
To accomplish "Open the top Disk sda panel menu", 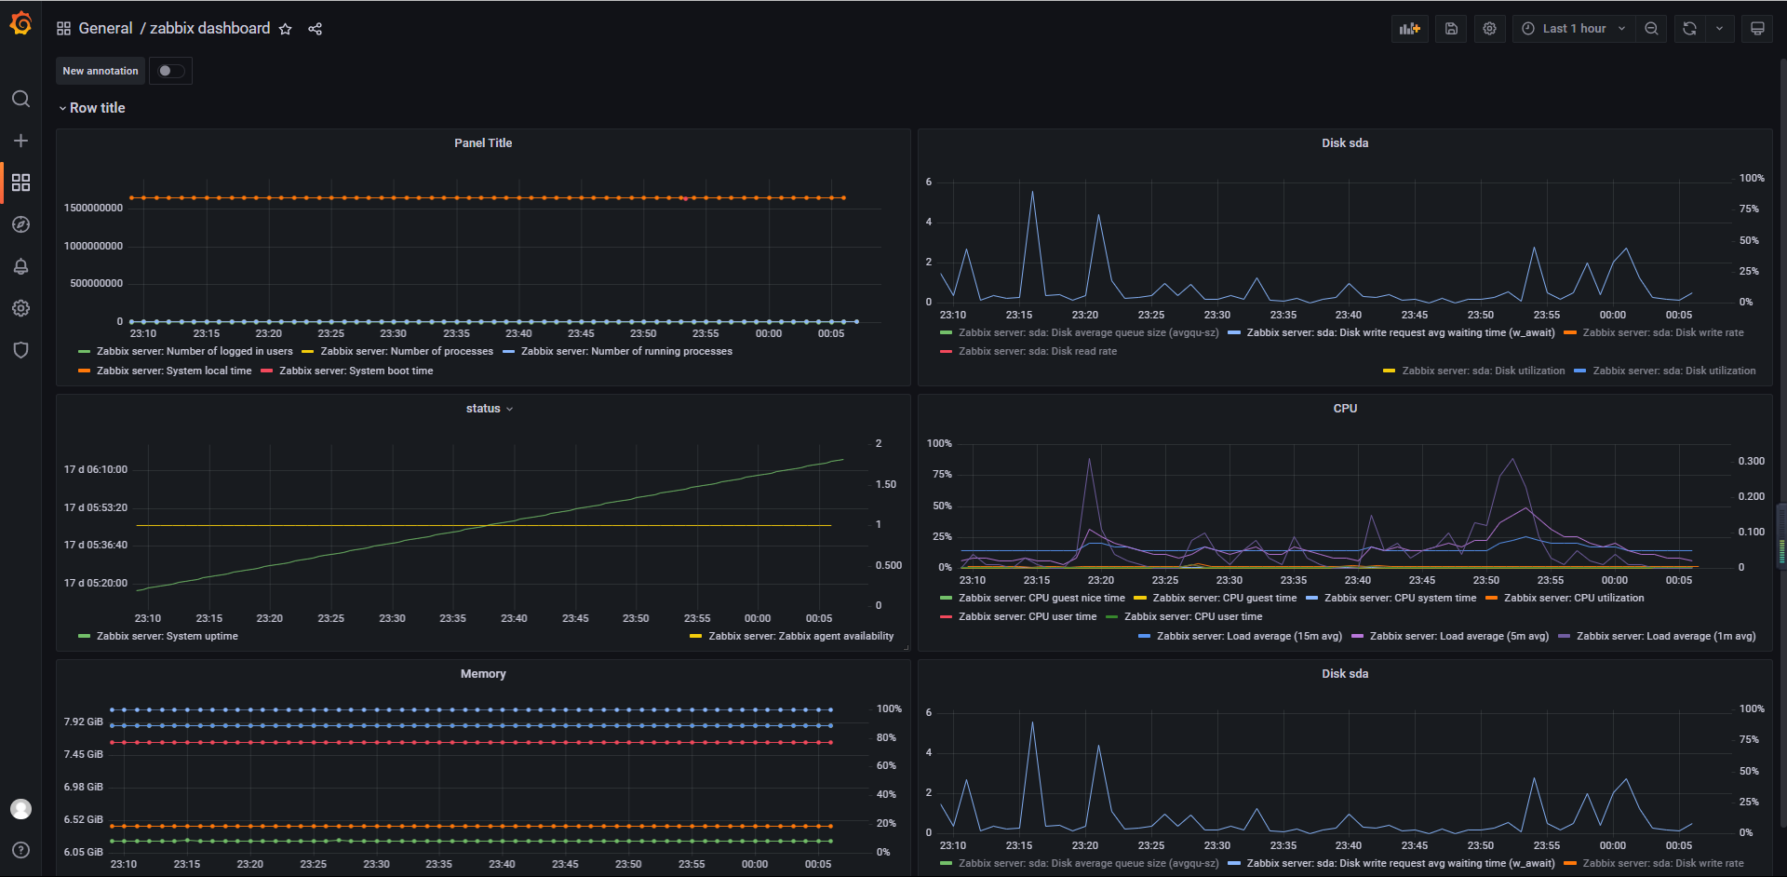I will coord(1345,143).
